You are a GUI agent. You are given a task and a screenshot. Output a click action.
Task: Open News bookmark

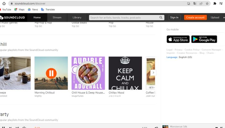pos(33,10)
